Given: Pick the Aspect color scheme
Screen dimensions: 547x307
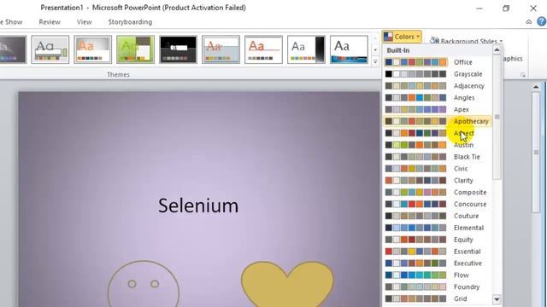Looking at the screenshot, I should 438,133.
